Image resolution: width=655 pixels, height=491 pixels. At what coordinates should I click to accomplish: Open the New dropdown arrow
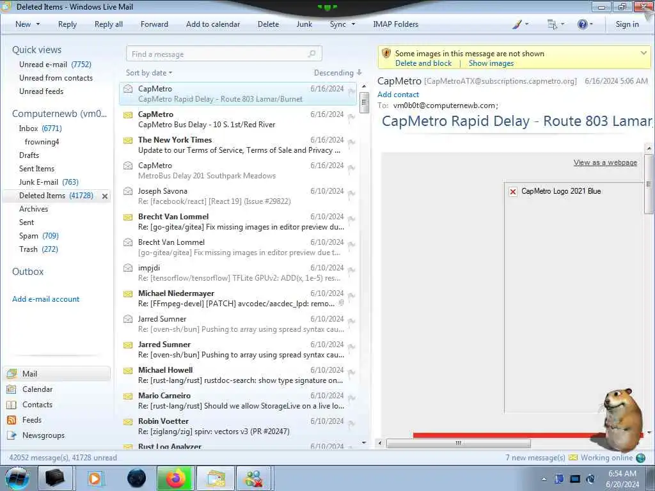[38, 24]
